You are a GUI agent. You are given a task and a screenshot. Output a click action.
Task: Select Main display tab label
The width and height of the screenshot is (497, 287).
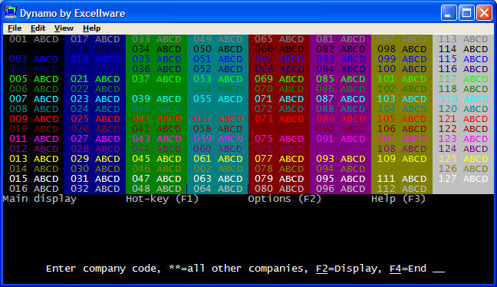click(40, 200)
